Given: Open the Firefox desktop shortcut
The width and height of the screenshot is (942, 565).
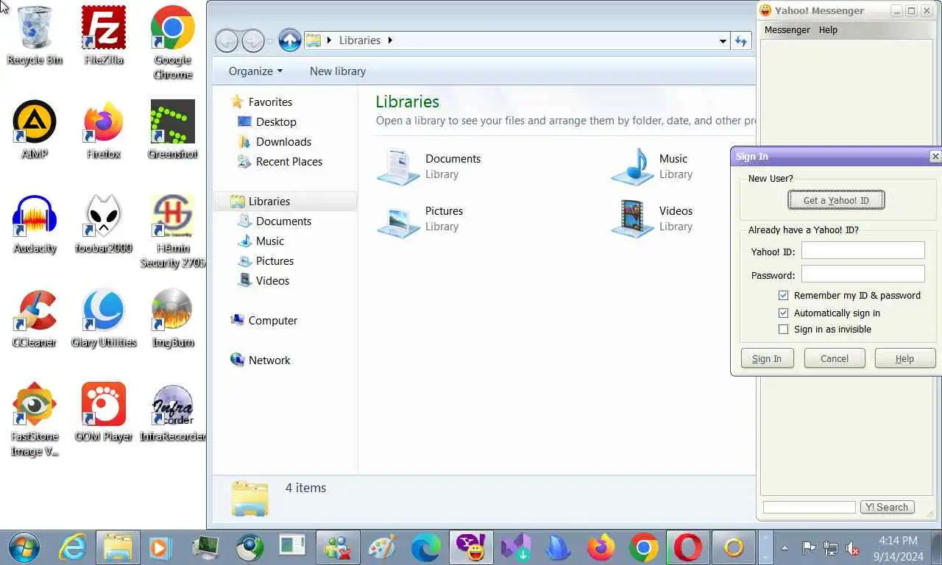Looking at the screenshot, I should click(x=103, y=129).
